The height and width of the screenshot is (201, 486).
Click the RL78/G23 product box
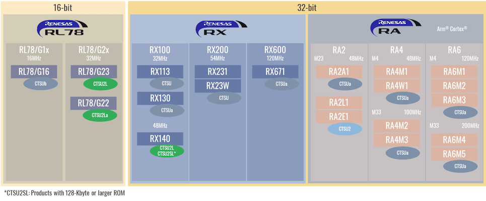click(94, 72)
